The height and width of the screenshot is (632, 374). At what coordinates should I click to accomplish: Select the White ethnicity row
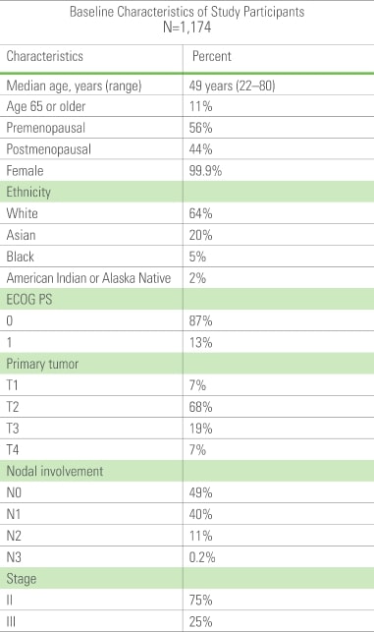pyautogui.click(x=187, y=213)
